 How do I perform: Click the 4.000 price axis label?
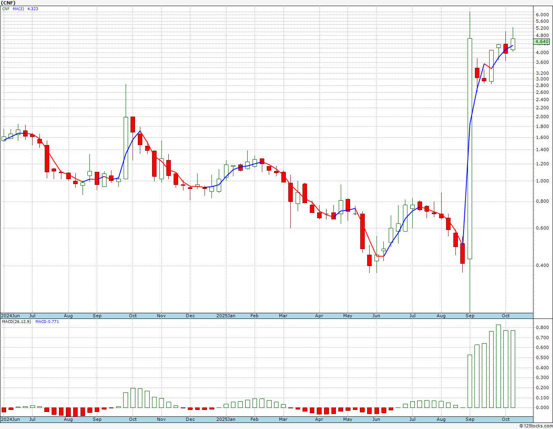point(542,52)
